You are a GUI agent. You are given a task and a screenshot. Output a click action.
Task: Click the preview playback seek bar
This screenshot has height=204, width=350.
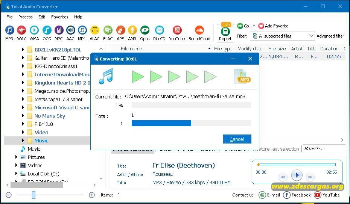pyautogui.click(x=297, y=165)
